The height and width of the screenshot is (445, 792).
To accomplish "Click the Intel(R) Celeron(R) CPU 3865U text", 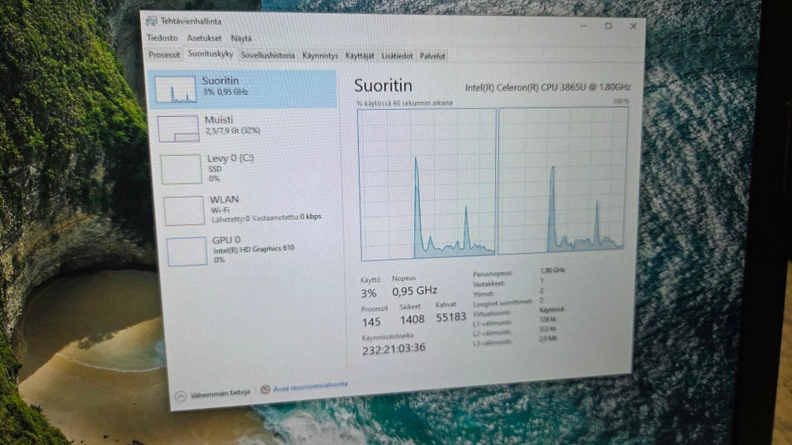I will tap(548, 87).
